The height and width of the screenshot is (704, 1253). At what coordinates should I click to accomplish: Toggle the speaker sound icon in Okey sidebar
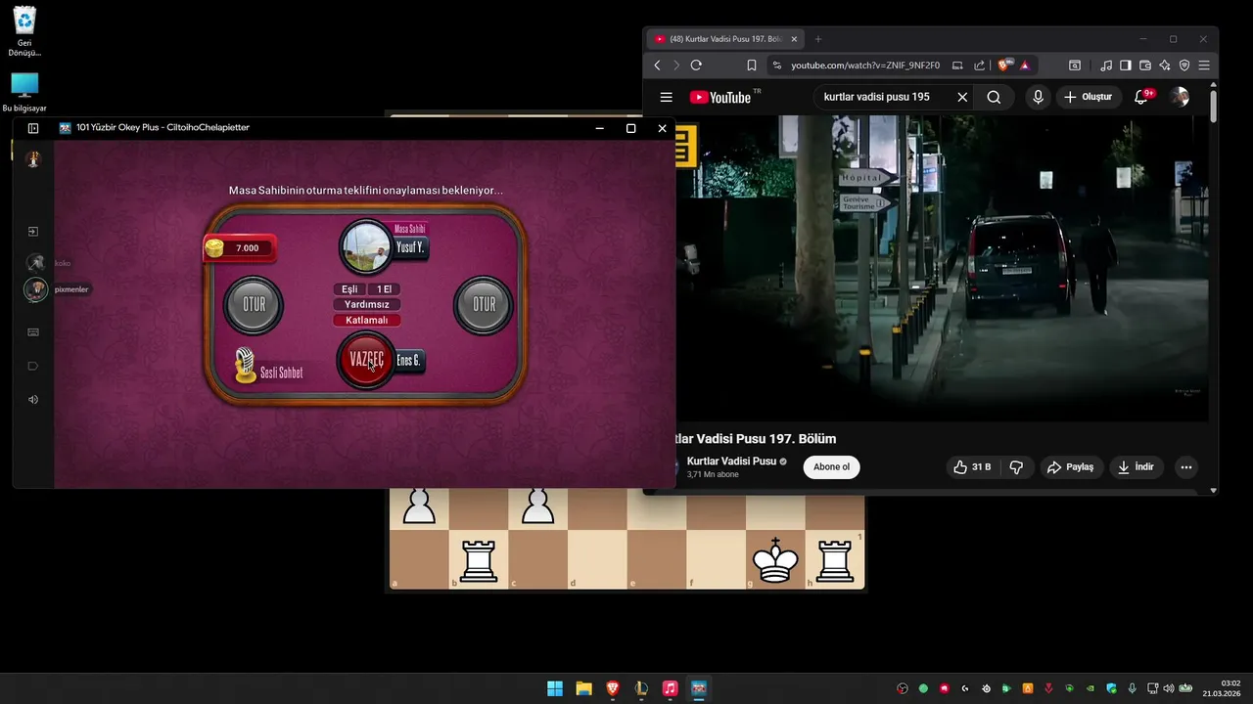click(x=33, y=399)
